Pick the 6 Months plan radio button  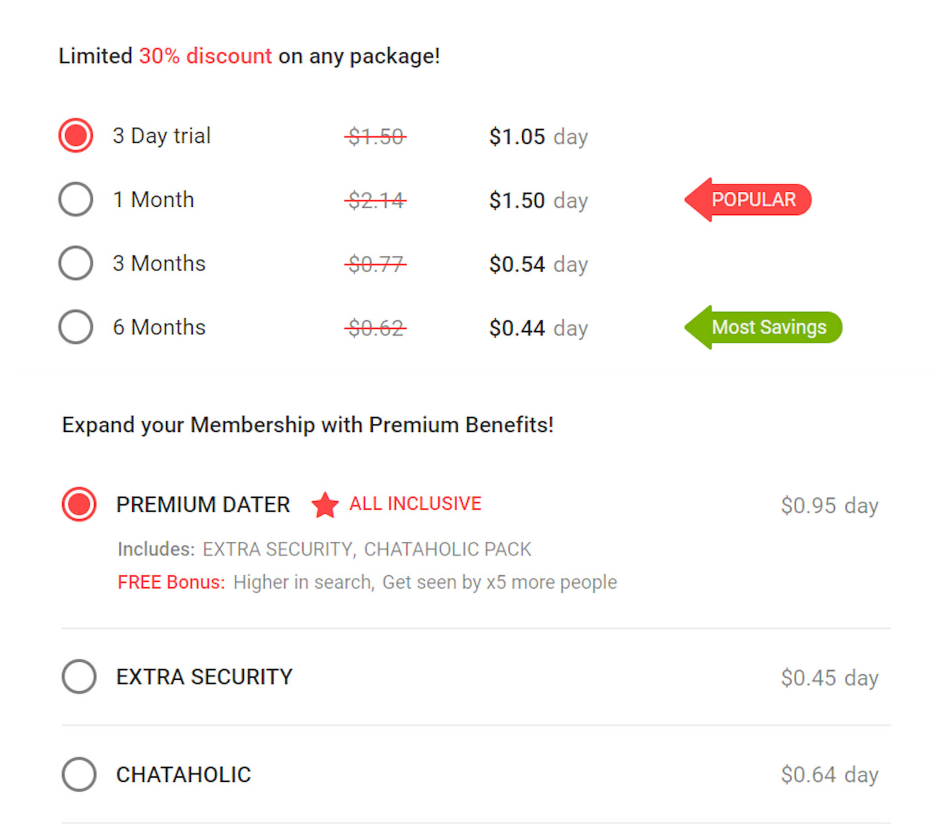[76, 327]
